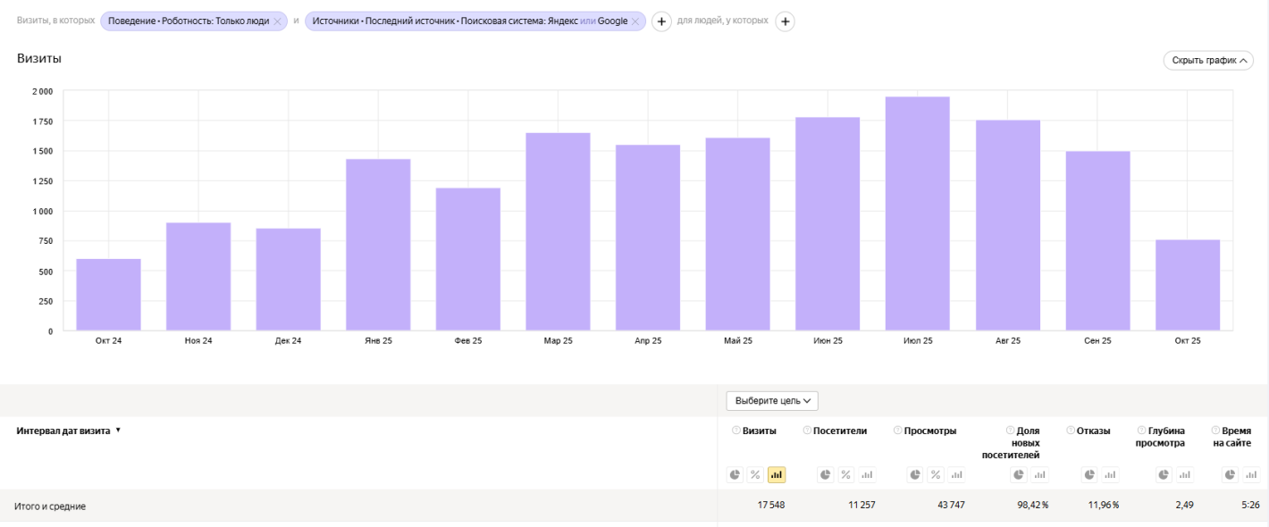Viewport: 1269px width, 527px height.
Task: Click the Июл 25 bar in chart
Action: pyautogui.click(x=917, y=214)
